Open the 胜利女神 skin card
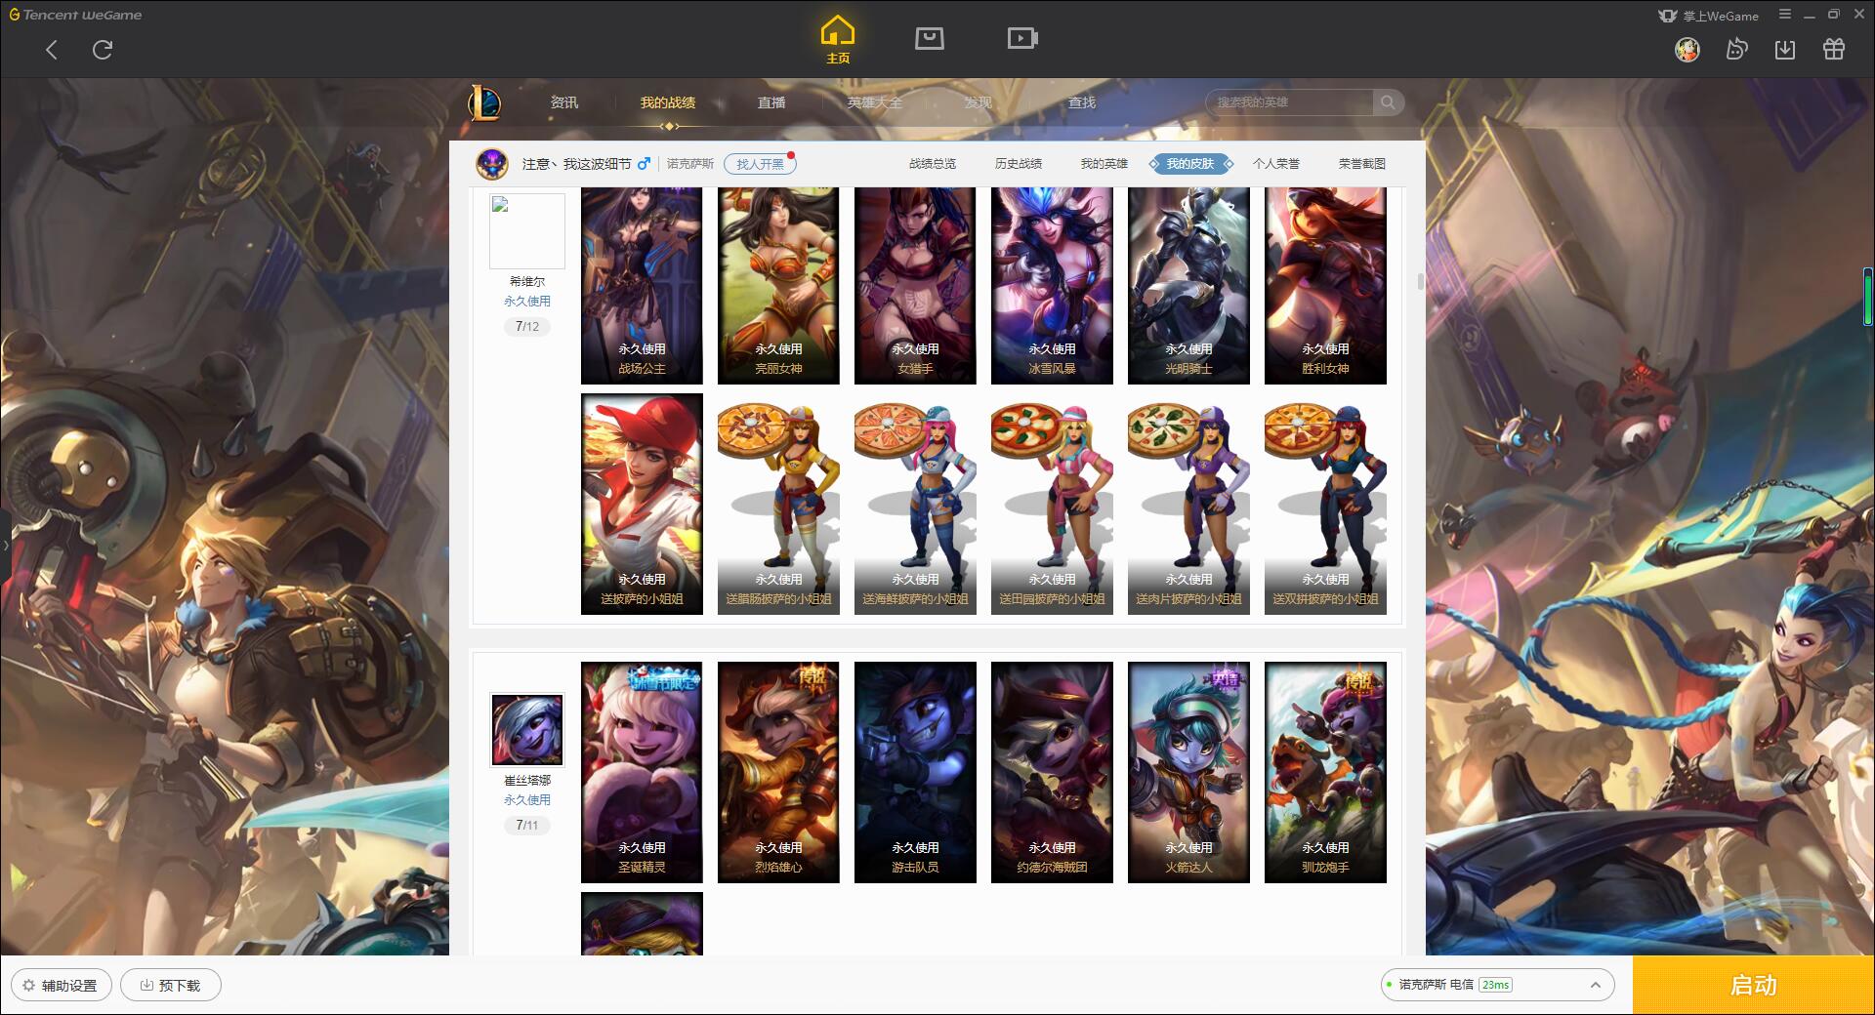This screenshot has height=1015, width=1875. (x=1325, y=285)
